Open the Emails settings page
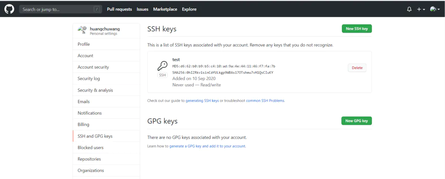Image resolution: width=445 pixels, height=179 pixels. [x=83, y=101]
